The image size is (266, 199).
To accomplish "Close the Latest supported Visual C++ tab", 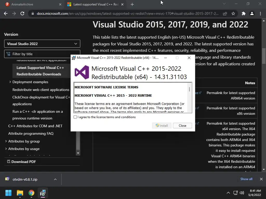I will [x=122, y=4].
